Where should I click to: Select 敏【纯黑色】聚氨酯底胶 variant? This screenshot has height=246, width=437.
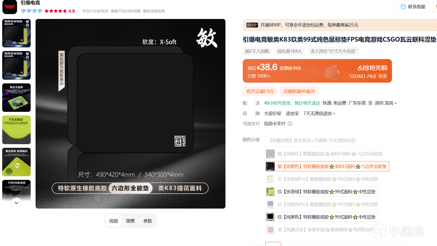click(x=325, y=154)
